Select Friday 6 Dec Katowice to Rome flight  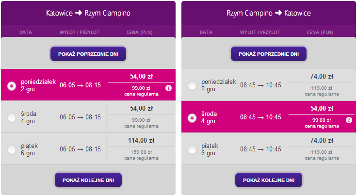pos(12,149)
